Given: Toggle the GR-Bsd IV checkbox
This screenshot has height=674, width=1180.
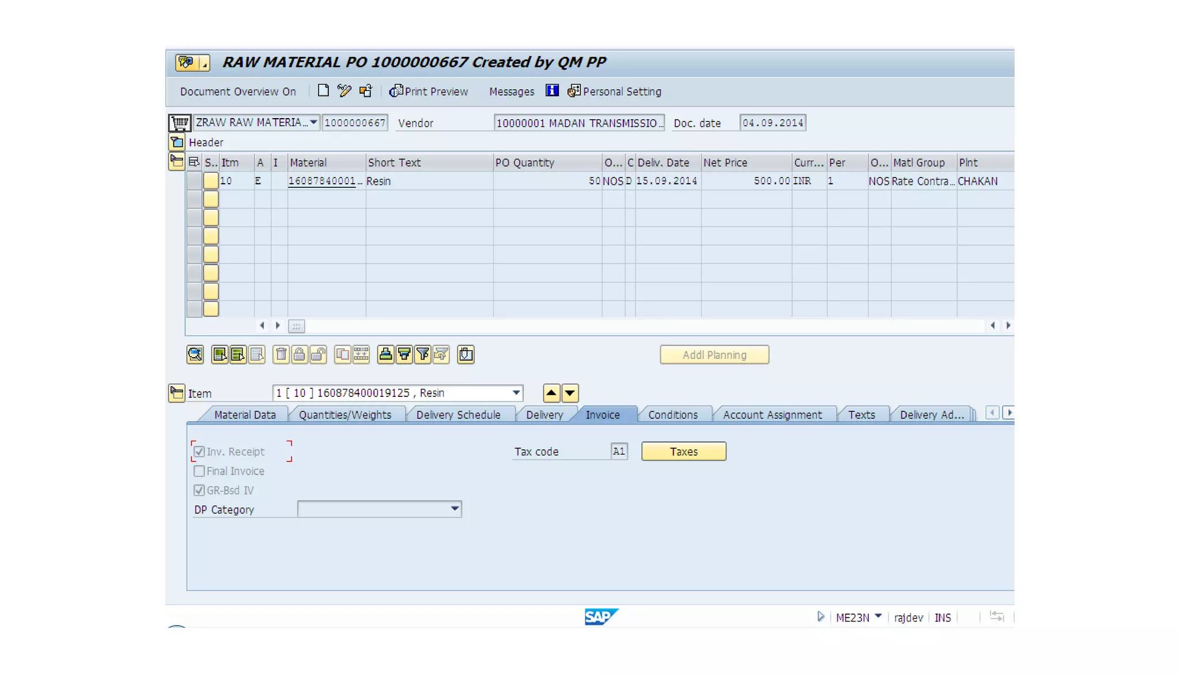Looking at the screenshot, I should click(x=199, y=490).
